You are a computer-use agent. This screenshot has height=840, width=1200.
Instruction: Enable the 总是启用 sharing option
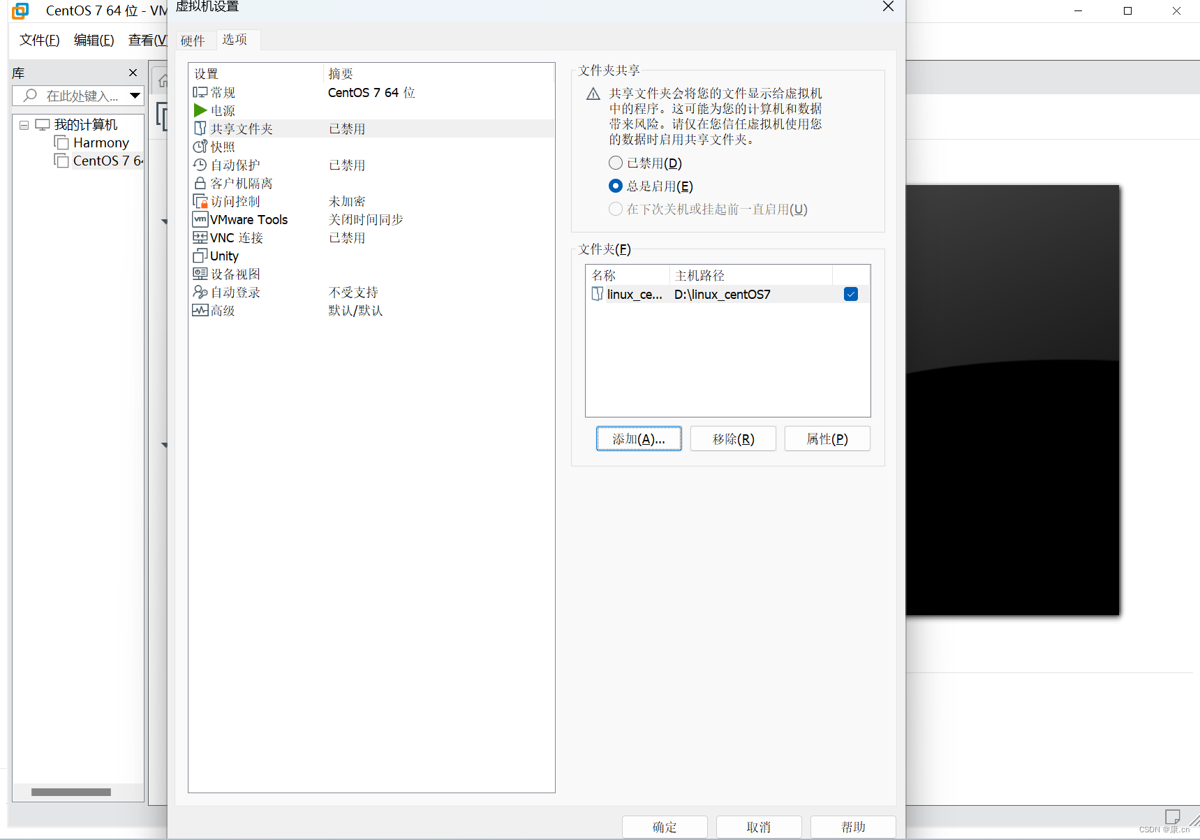click(615, 186)
